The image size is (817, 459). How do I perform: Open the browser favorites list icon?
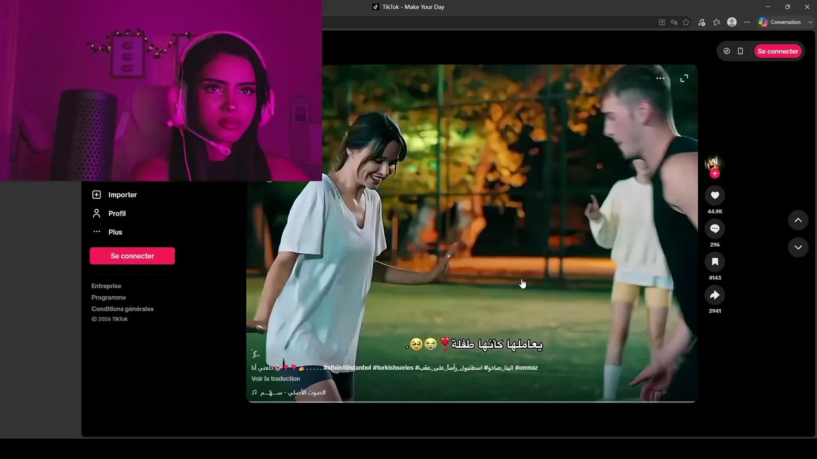coord(717,22)
